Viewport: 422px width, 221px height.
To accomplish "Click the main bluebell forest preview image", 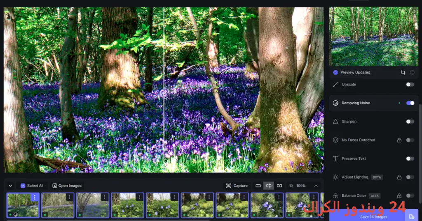I will 164,90.
